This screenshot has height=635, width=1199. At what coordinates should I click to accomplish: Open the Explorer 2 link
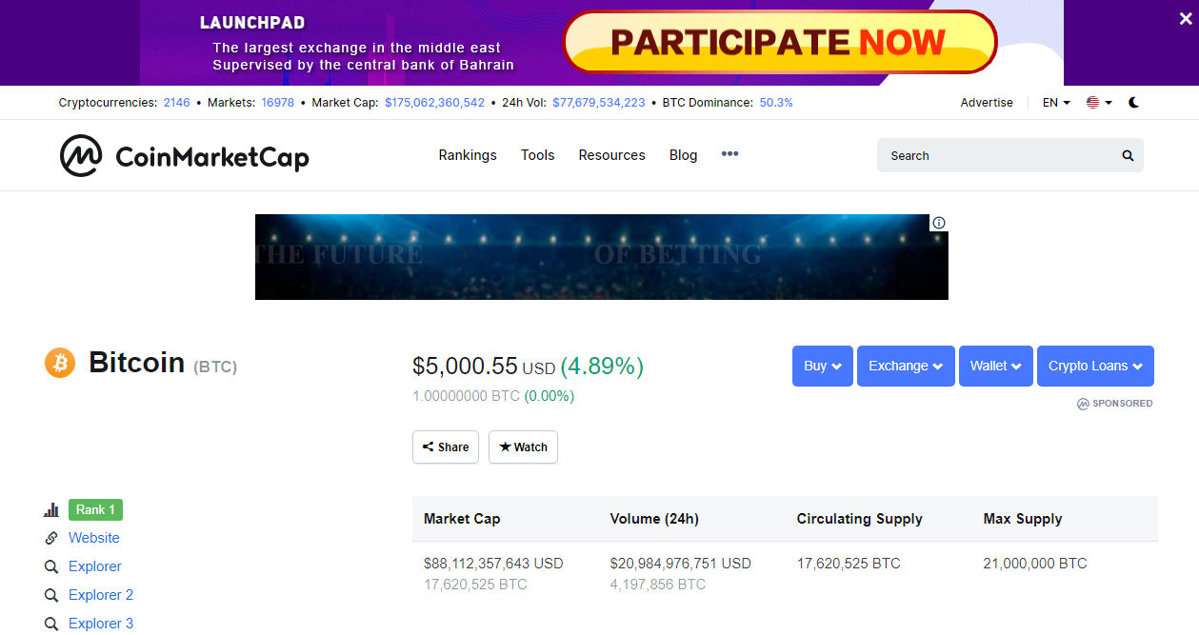click(101, 595)
